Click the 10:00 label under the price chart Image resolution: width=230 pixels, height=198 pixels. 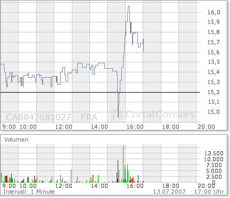(x=28, y=127)
